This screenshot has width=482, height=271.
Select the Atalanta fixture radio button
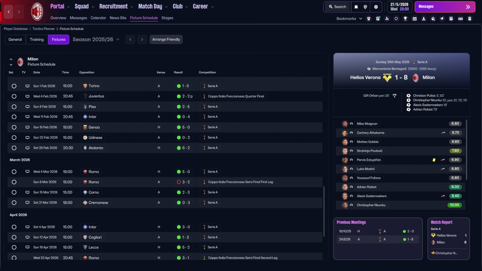[14, 148]
